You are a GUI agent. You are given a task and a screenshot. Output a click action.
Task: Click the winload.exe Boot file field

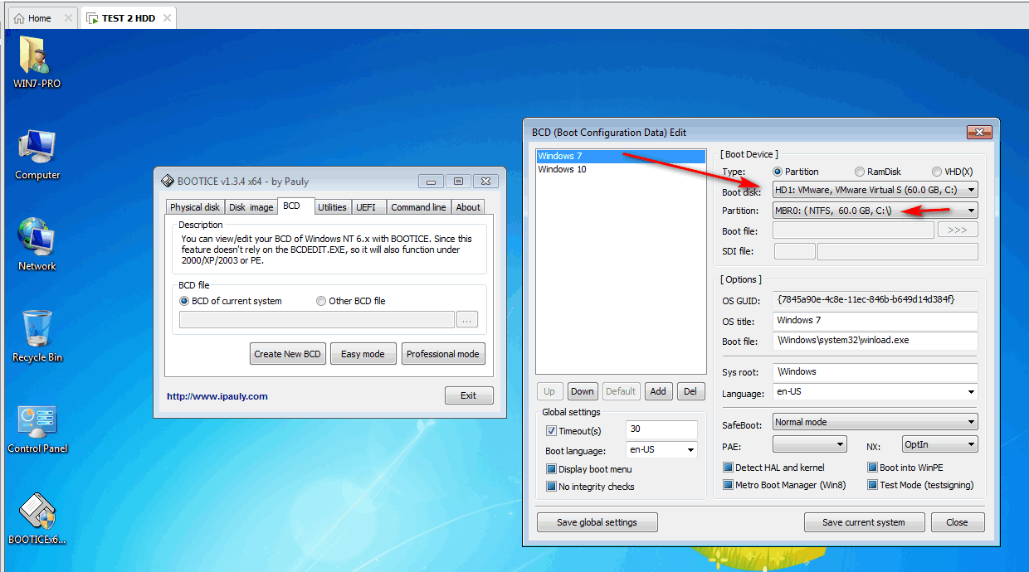coord(875,340)
